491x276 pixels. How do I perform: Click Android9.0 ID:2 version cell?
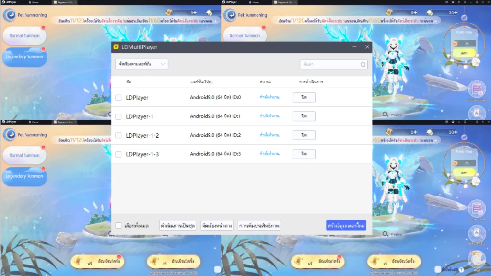(x=215, y=135)
